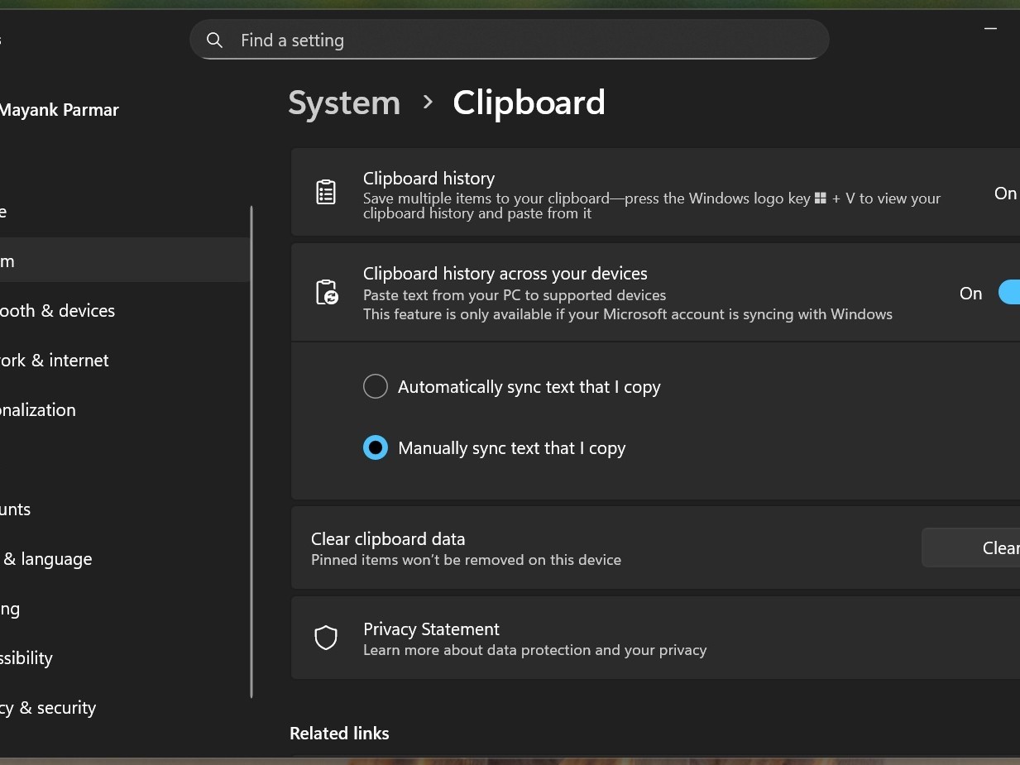Expand the Clipboard history across devices row

(629, 293)
